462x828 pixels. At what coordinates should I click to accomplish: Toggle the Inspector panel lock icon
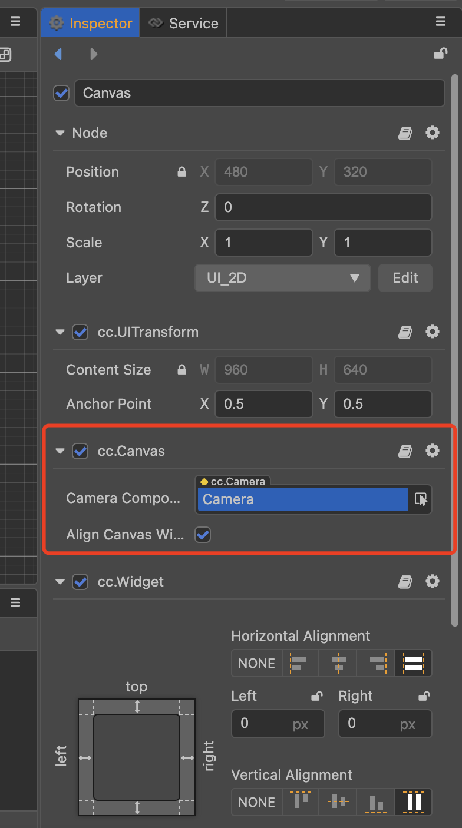point(440,54)
